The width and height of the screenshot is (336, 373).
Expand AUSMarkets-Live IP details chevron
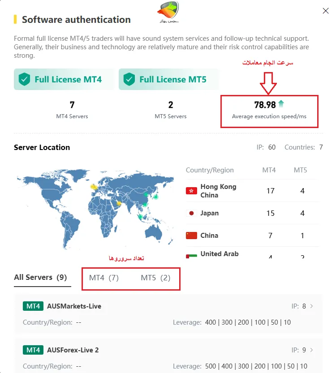tap(312, 306)
